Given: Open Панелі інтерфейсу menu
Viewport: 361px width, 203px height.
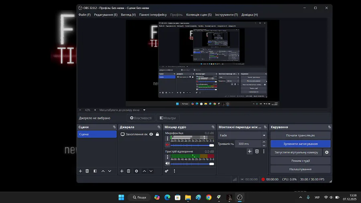Looking at the screenshot, I should tap(153, 15).
